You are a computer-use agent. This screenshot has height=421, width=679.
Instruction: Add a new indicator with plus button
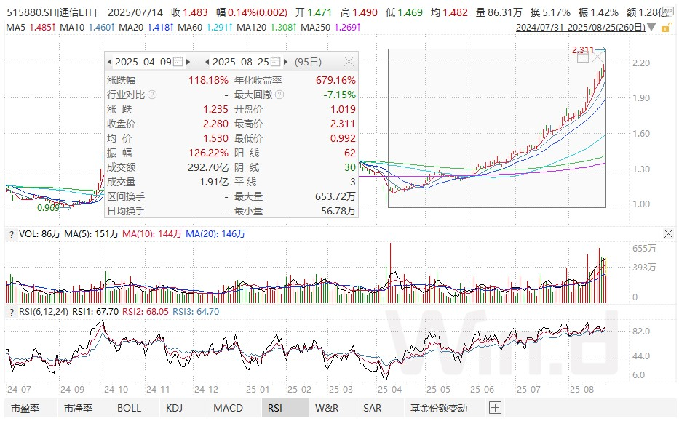pos(495,408)
